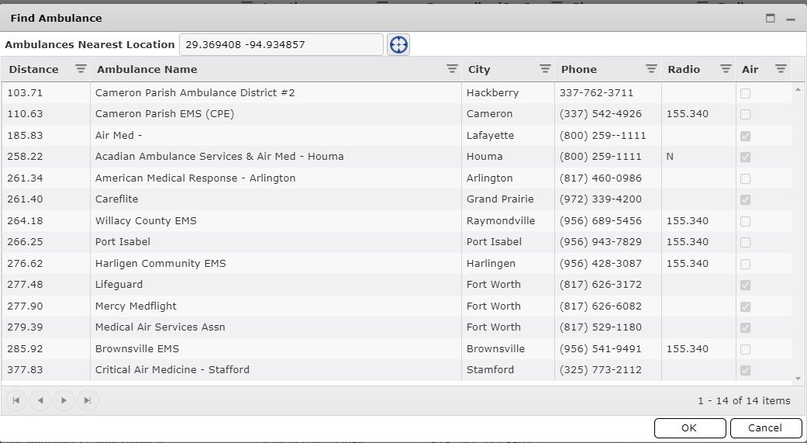Toggle Air checkbox for Careflite row
807x443 pixels.
pyautogui.click(x=745, y=199)
